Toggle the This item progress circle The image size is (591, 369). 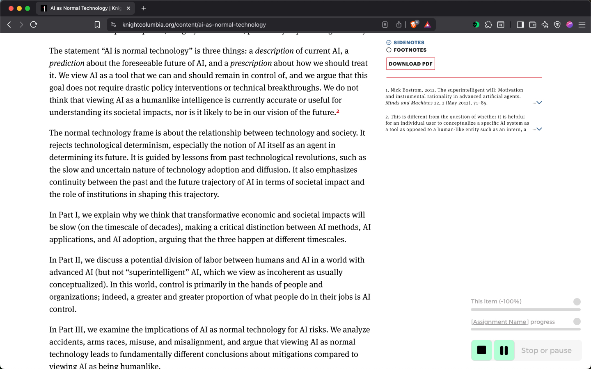click(577, 302)
